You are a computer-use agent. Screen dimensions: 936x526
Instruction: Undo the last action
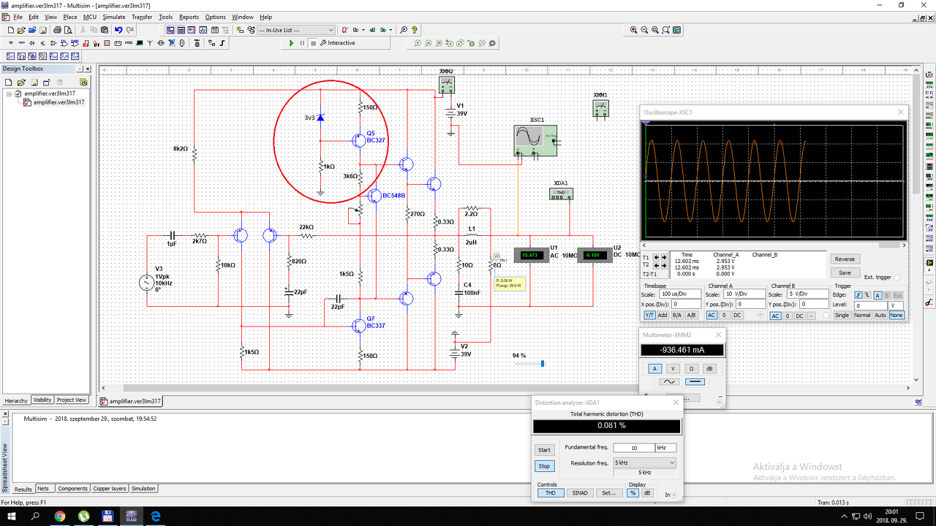tap(118, 30)
